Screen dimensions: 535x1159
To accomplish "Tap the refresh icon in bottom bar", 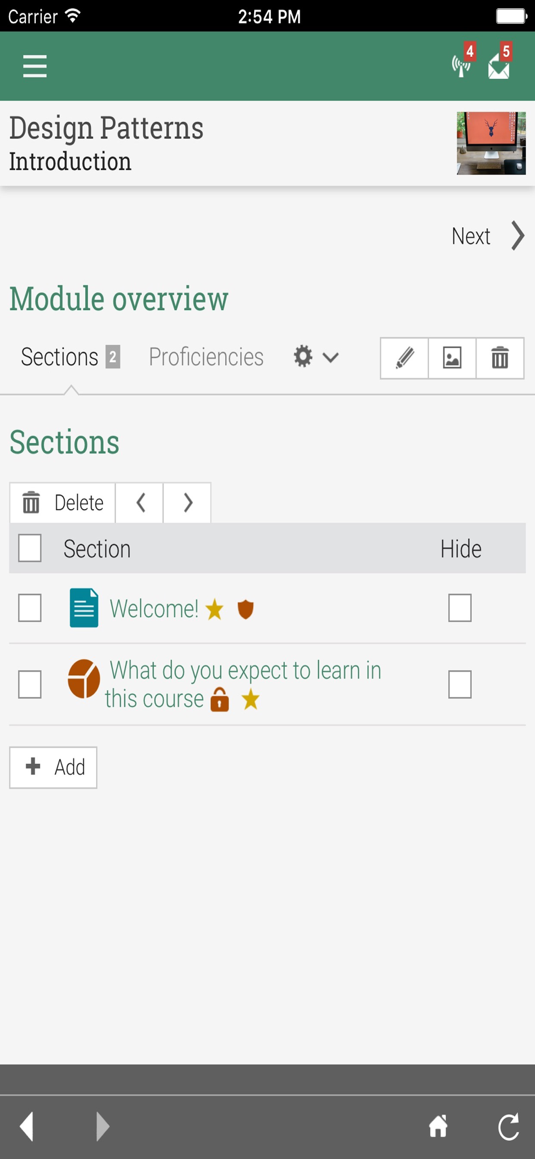I will pyautogui.click(x=509, y=1127).
